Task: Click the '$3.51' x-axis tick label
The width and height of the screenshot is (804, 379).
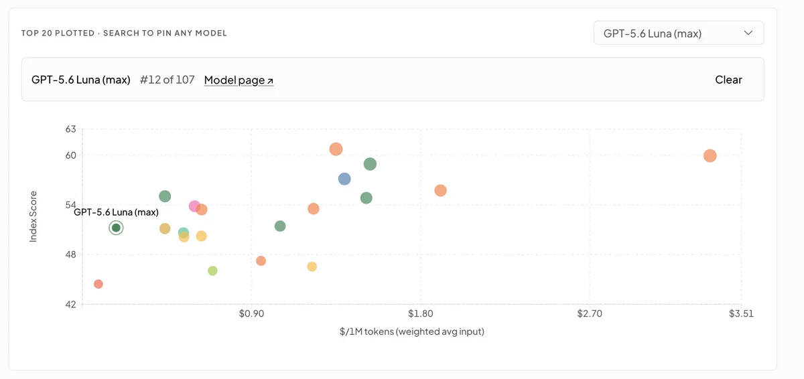Action: pos(741,313)
